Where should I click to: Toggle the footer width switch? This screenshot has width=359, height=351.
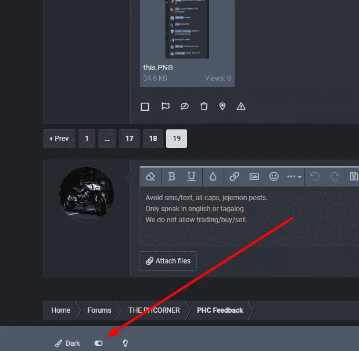click(99, 343)
